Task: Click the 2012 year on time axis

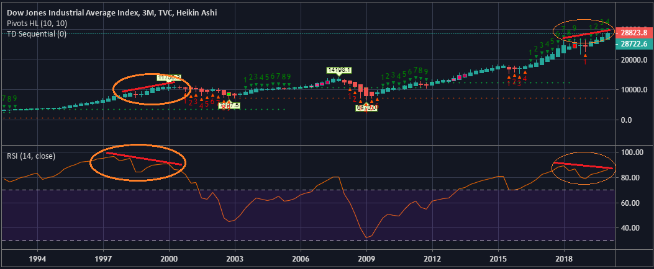Action: click(x=432, y=258)
